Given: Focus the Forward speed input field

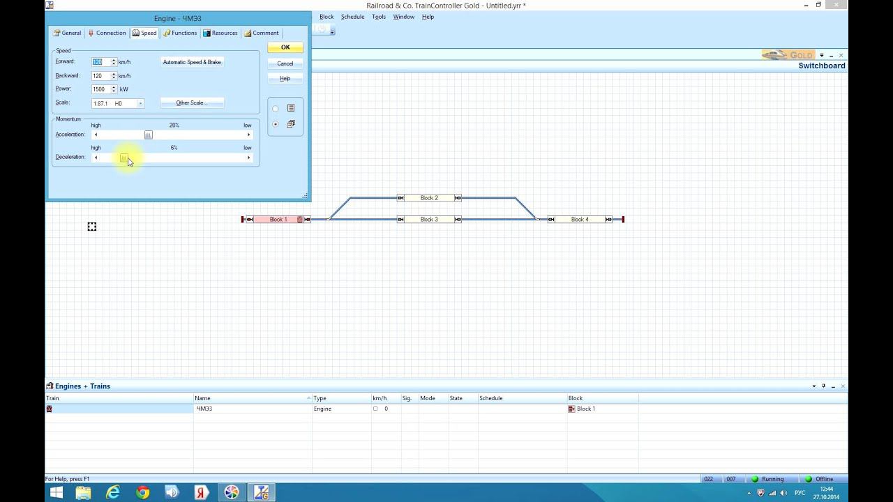Looking at the screenshot, I should (100, 62).
